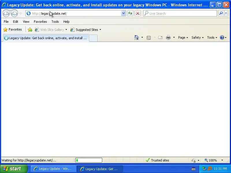Go back with the Back arrow button
Image resolution: width=231 pixels, height=173 pixels.
[x=6, y=13]
